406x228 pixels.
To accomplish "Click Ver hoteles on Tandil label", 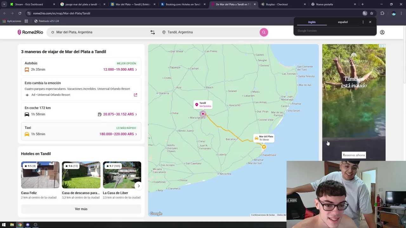I will (x=205, y=106).
